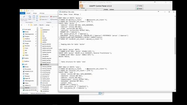Select the Cours folder in navigation pane
187x105 pixels.
(x=26, y=48)
